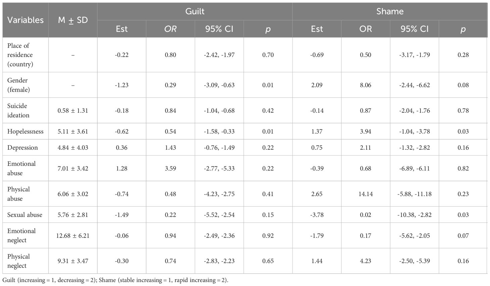Click the 7.01 ± 3.42 mean cell

pos(73,168)
